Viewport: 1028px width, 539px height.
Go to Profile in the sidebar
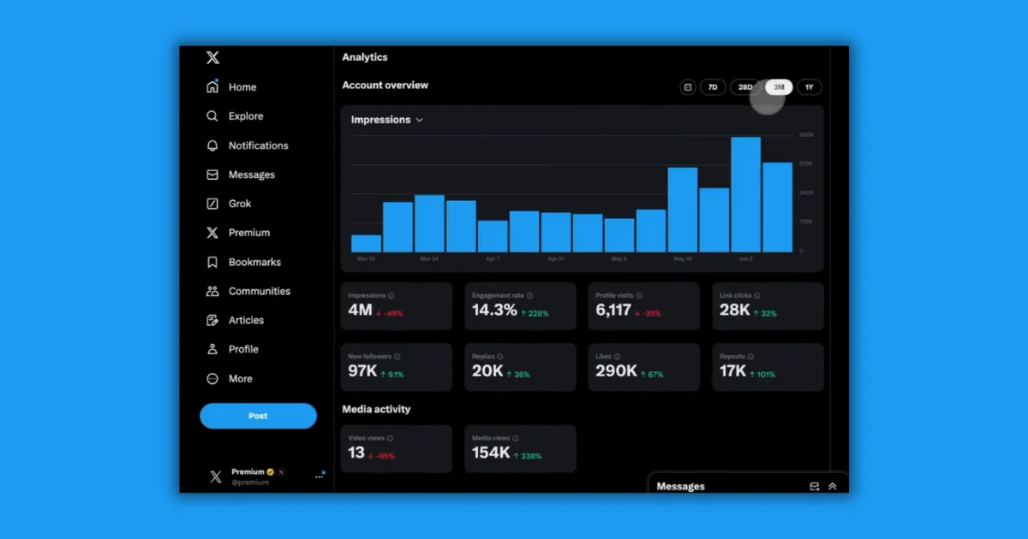click(x=232, y=349)
